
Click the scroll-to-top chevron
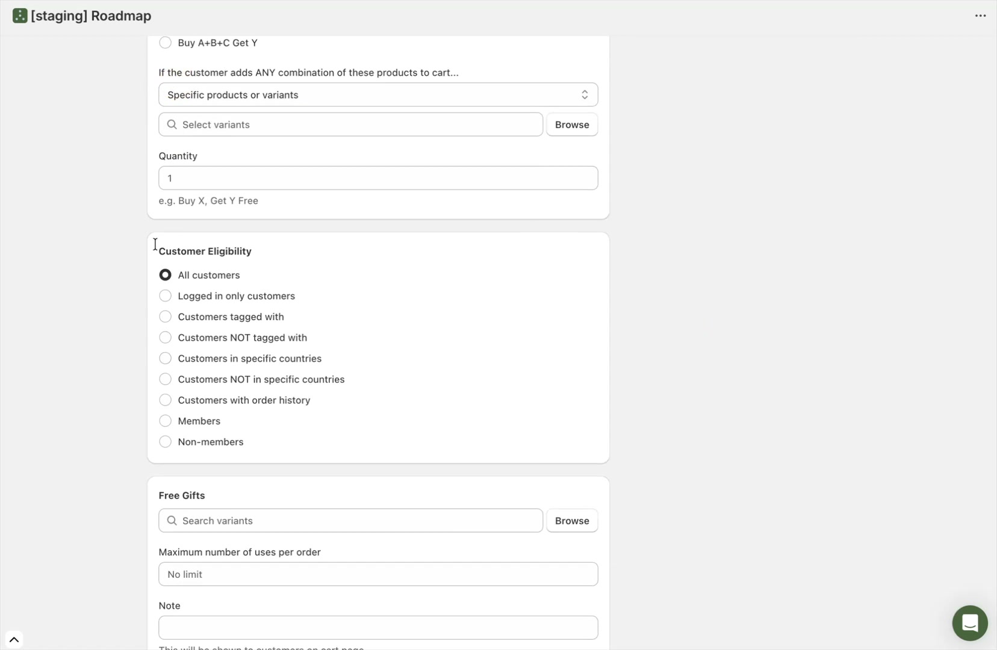click(14, 639)
